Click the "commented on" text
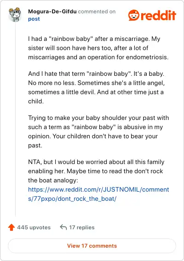This screenshot has width=184, height=261. pos(97,11)
